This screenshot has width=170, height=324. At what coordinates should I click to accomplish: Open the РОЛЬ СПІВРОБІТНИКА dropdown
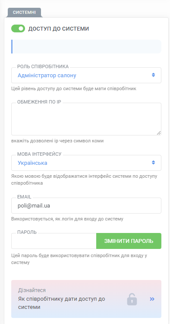point(86,75)
